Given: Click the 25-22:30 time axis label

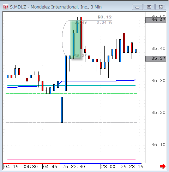Looking at the screenshot, I should pos(74,167).
